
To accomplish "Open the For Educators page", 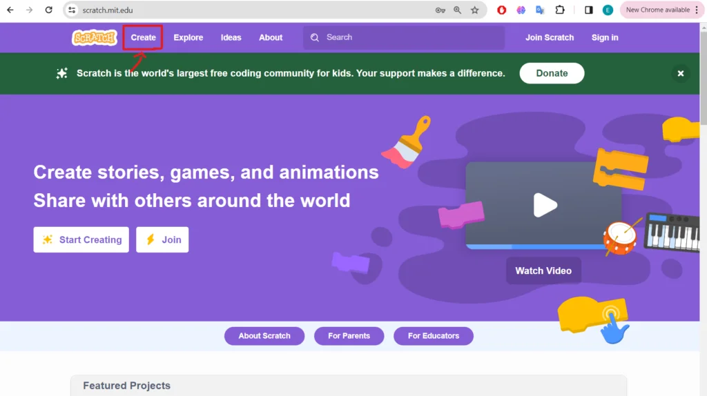I will click(434, 335).
